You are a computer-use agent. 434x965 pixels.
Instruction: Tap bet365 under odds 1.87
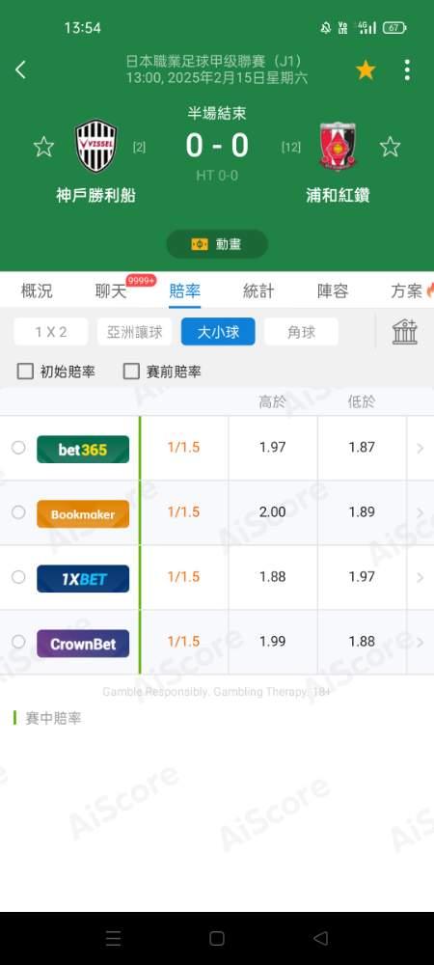362,448
